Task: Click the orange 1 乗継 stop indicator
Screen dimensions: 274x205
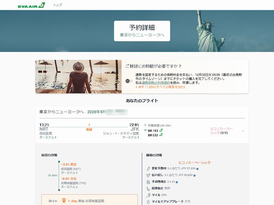Action: point(89,127)
